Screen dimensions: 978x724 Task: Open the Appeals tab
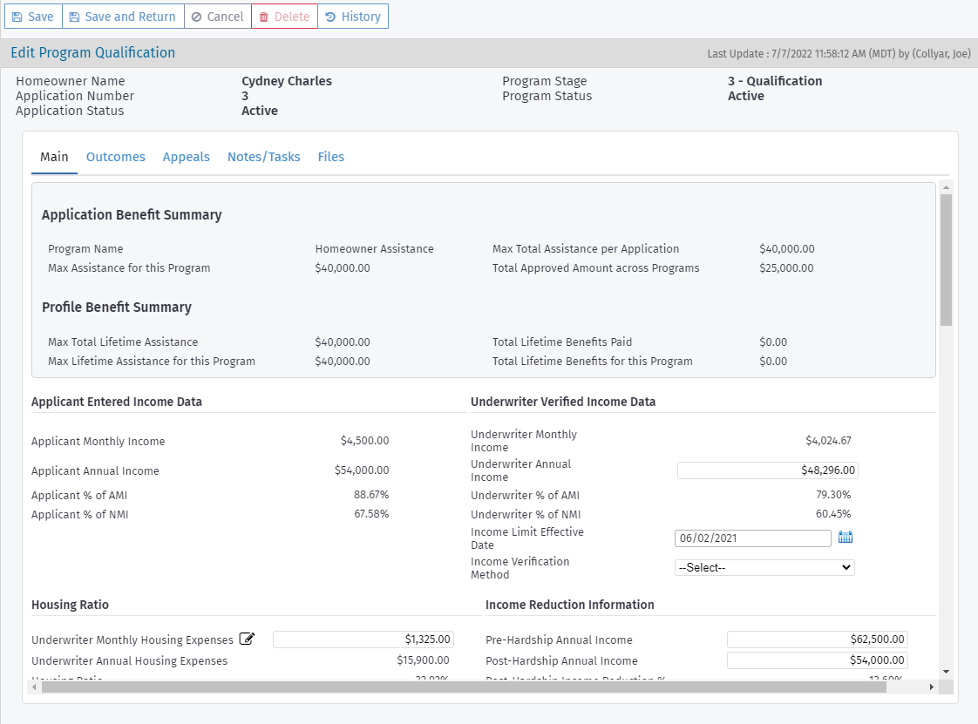[186, 157]
